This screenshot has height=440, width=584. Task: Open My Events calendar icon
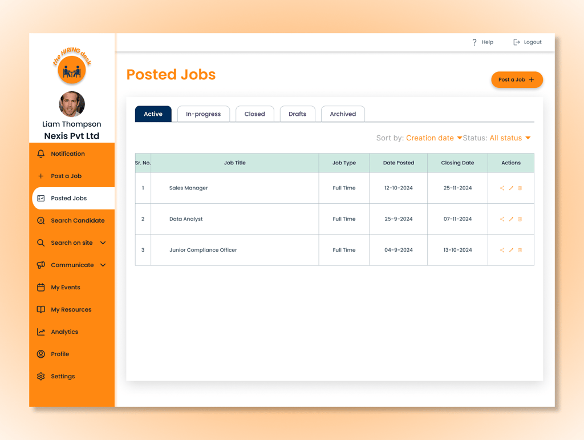pos(41,287)
